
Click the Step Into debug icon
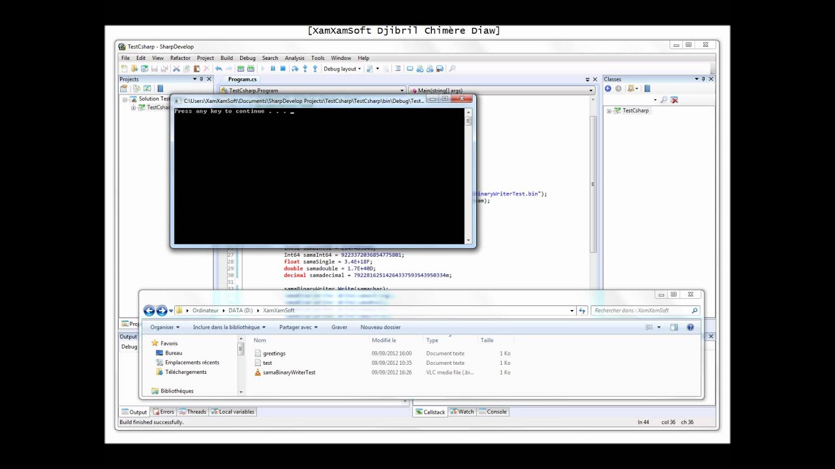coord(305,68)
